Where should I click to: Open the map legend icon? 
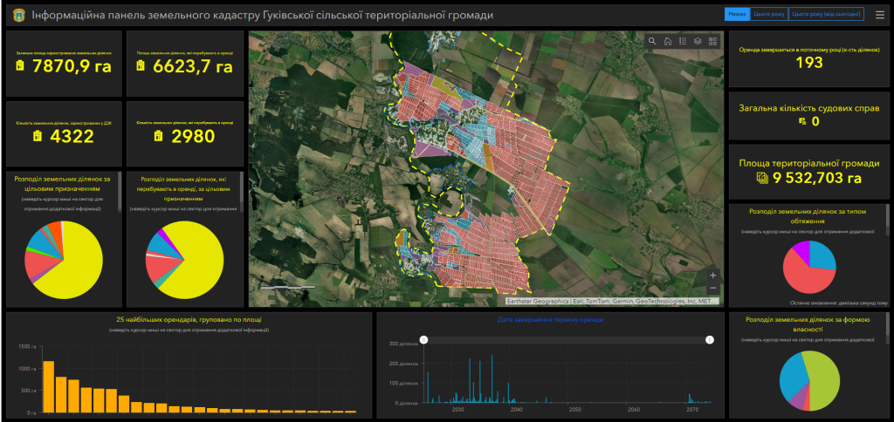click(683, 41)
